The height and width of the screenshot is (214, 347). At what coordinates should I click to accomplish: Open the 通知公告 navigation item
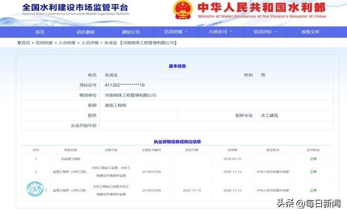[131, 32]
